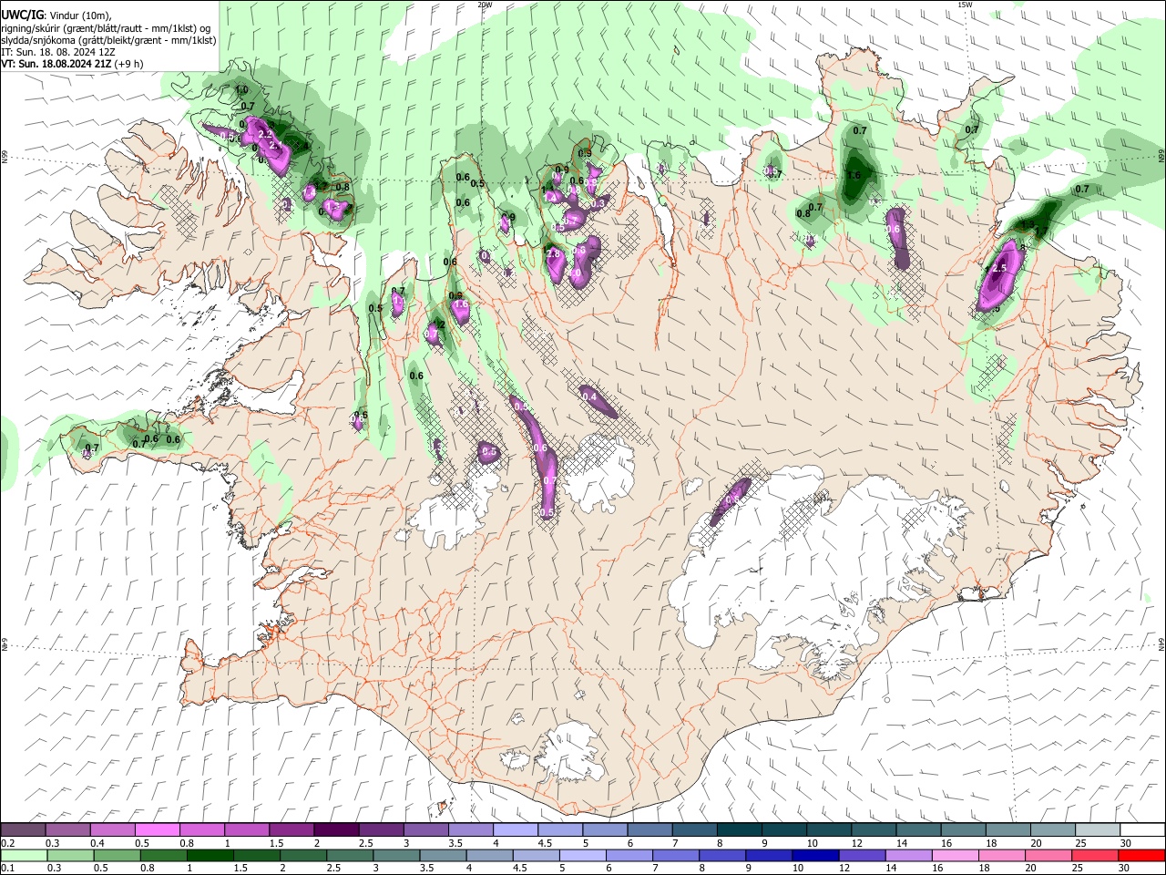The width and height of the screenshot is (1166, 875).
Task: Click the '2.5' value on eastern purple blob
Action: 999,269
